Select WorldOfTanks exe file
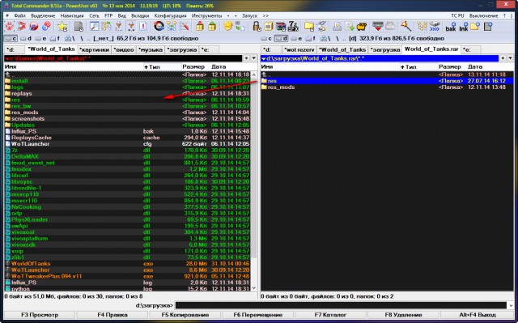Image resolution: width=518 pixels, height=323 pixels. pyautogui.click(x=127, y=264)
